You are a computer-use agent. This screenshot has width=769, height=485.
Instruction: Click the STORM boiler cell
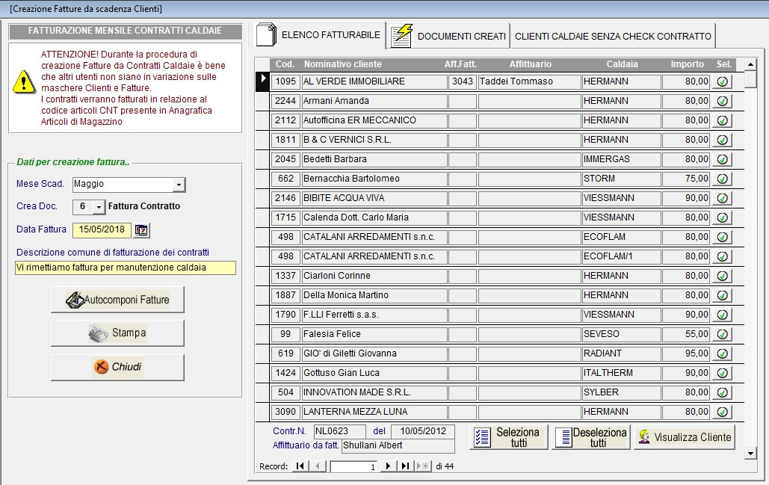621,179
